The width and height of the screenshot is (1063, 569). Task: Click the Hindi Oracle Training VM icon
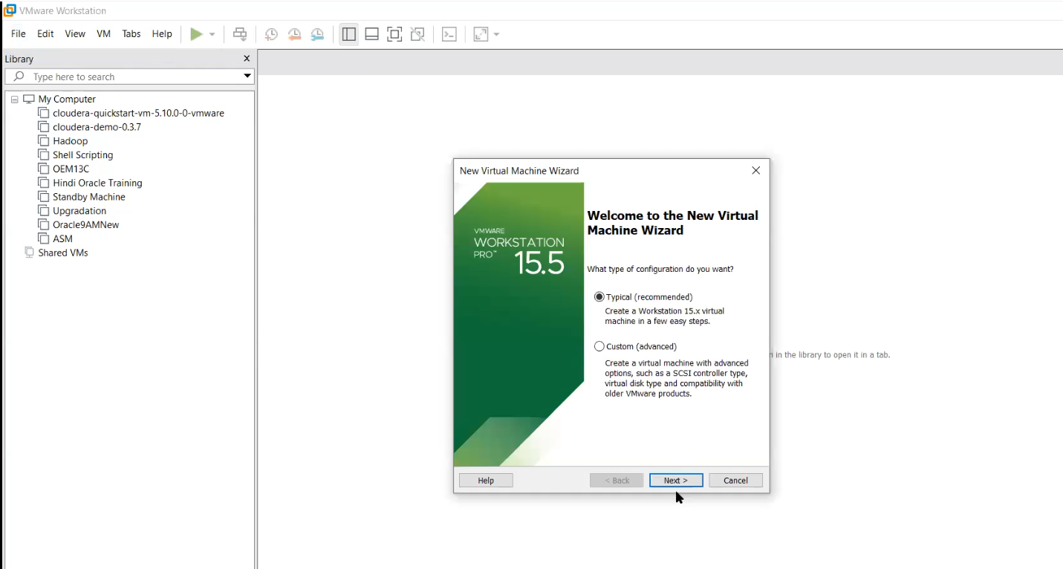click(44, 183)
